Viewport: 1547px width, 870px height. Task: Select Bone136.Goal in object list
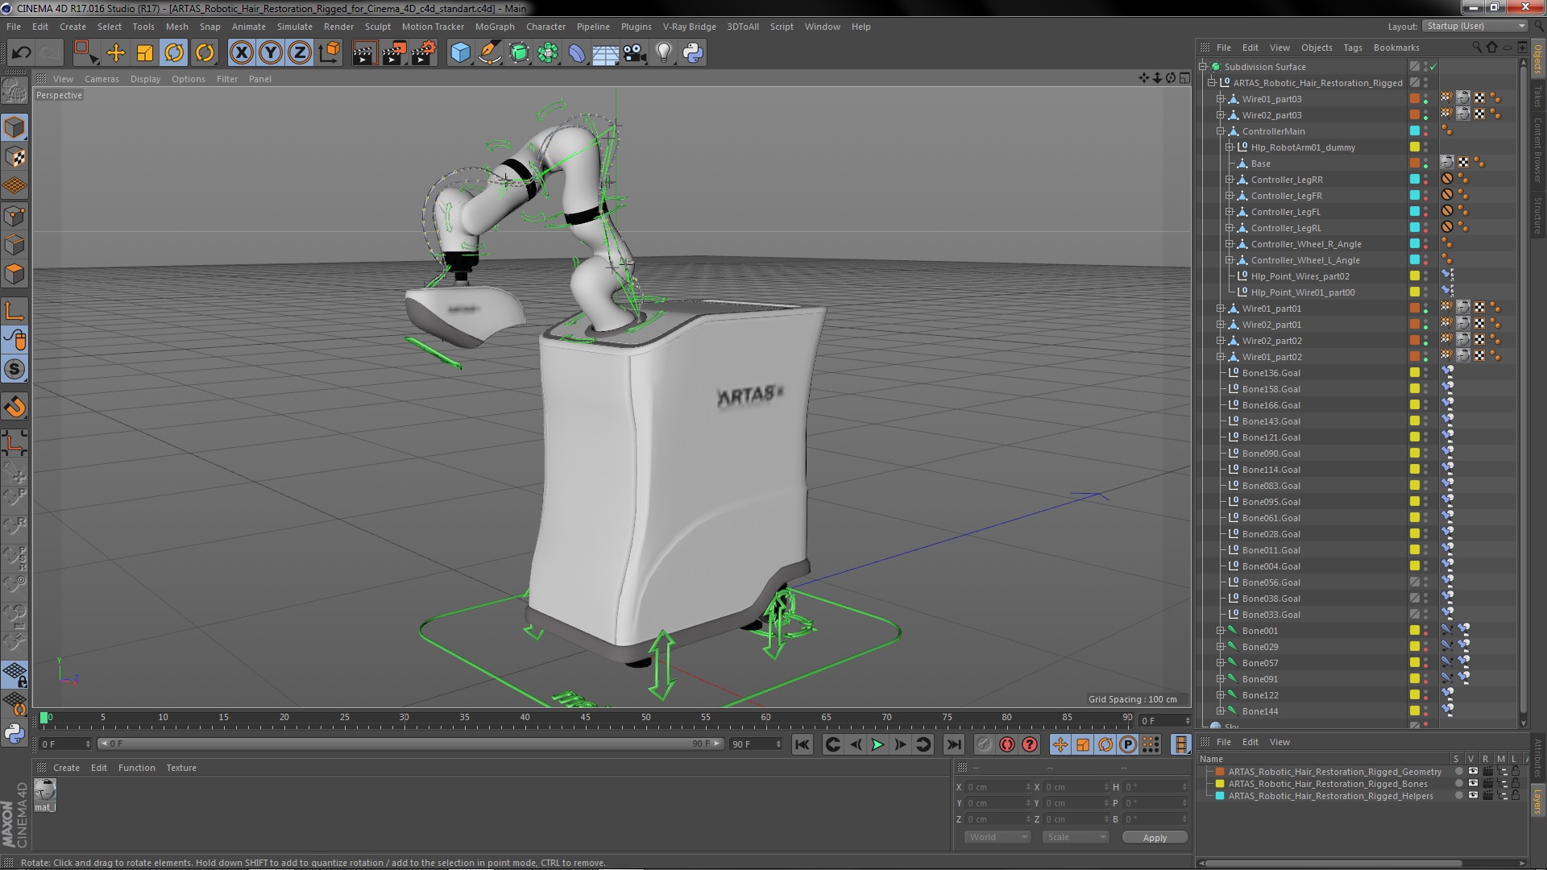(1271, 373)
